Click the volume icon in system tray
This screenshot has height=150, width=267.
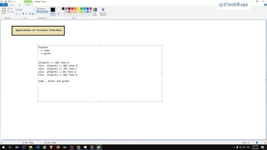[x=244, y=147]
